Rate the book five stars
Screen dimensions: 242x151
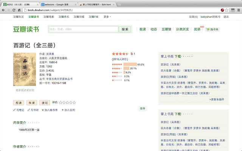click(x=74, y=102)
